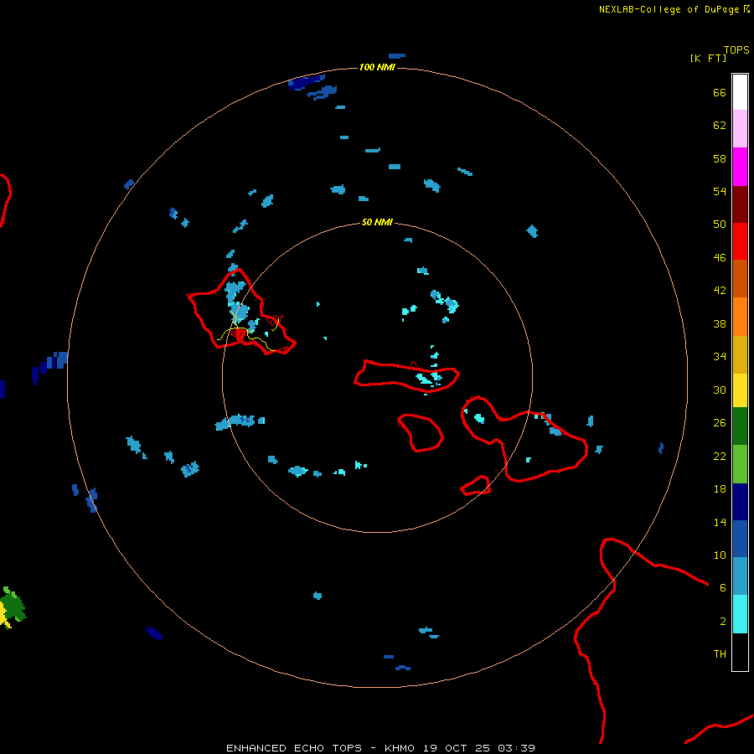The height and width of the screenshot is (754, 754).
Task: Pick the cyan swatch above 2
Action: [x=740, y=614]
